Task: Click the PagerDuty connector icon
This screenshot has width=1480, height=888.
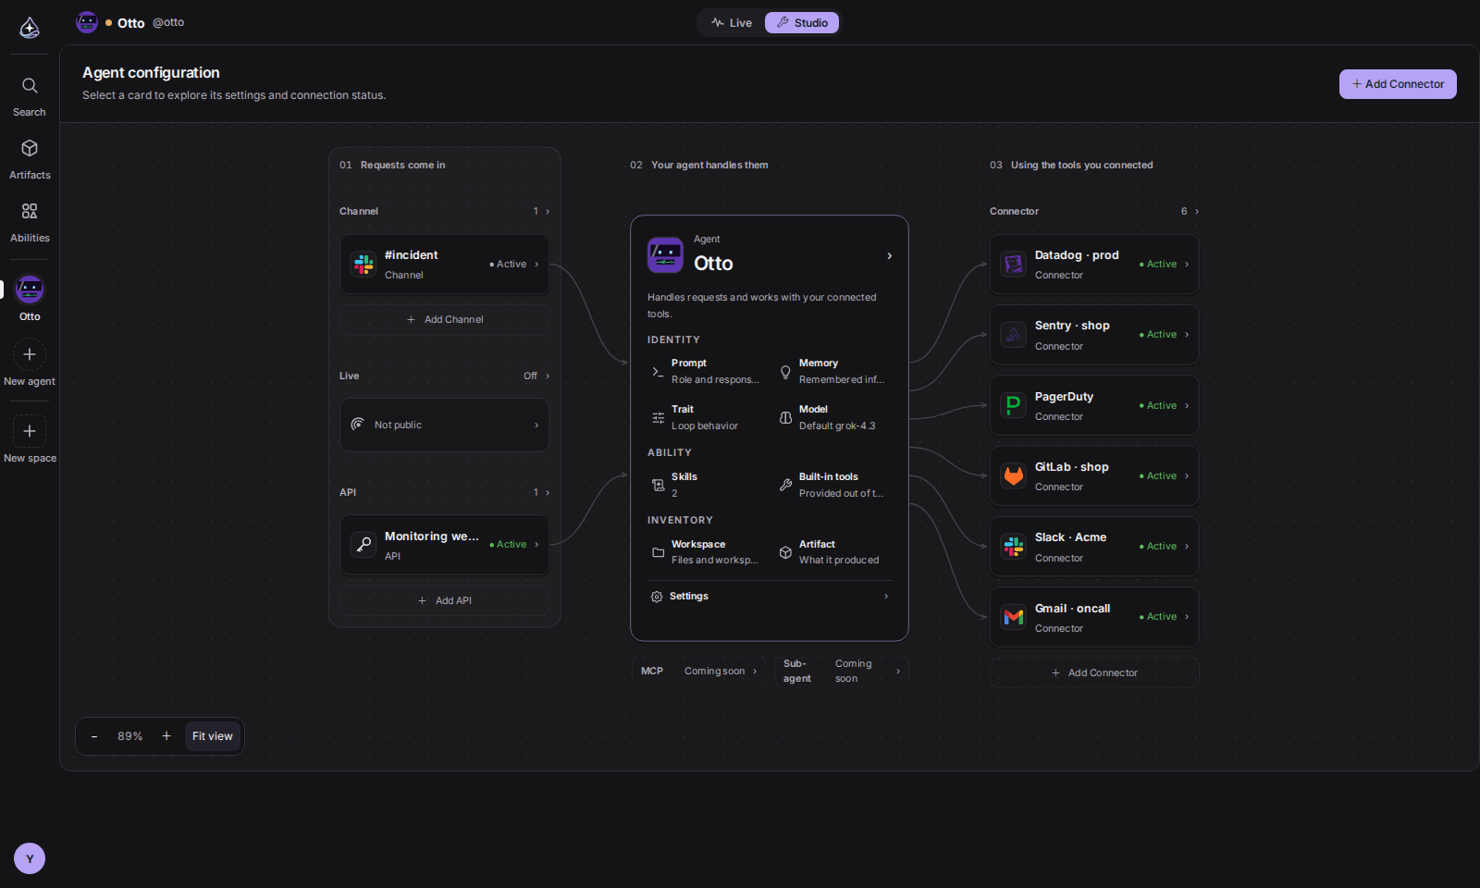Action: [x=1014, y=405]
